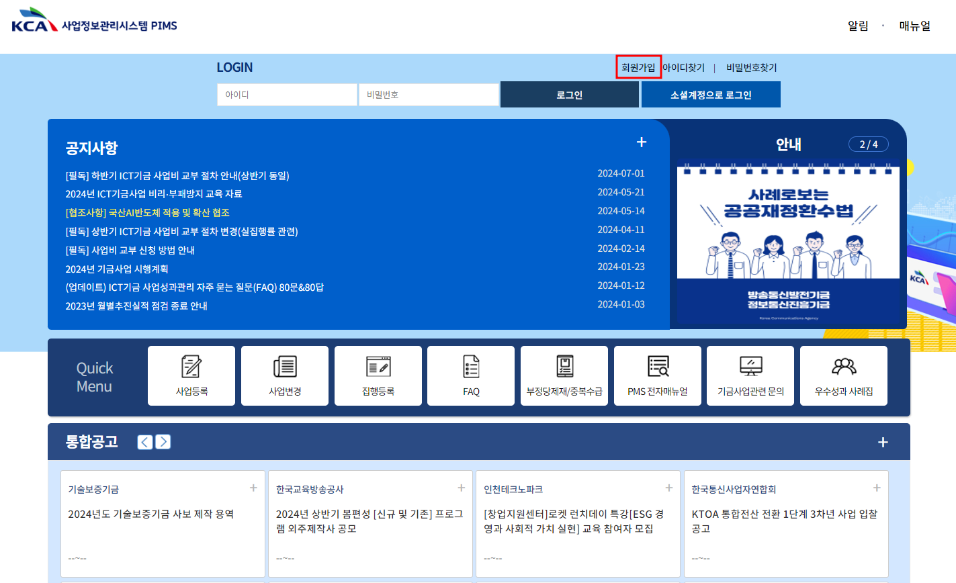Click the date 2024-05-21
This screenshot has width=956, height=583.
click(x=621, y=192)
